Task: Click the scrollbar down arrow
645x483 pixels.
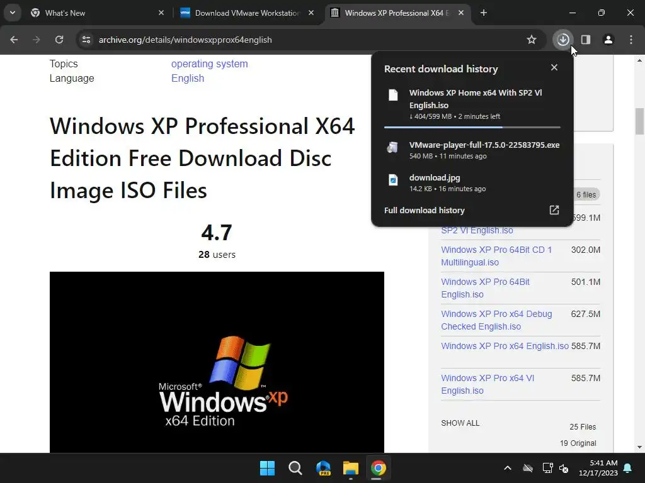Action: tap(640, 447)
